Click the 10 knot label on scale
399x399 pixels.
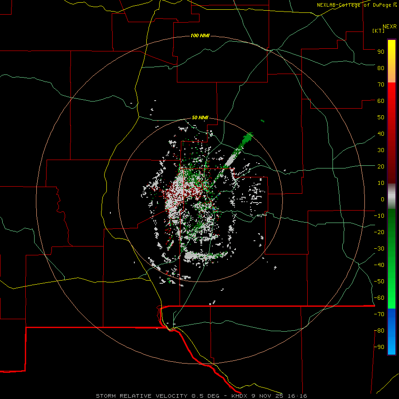pyautogui.click(x=381, y=183)
